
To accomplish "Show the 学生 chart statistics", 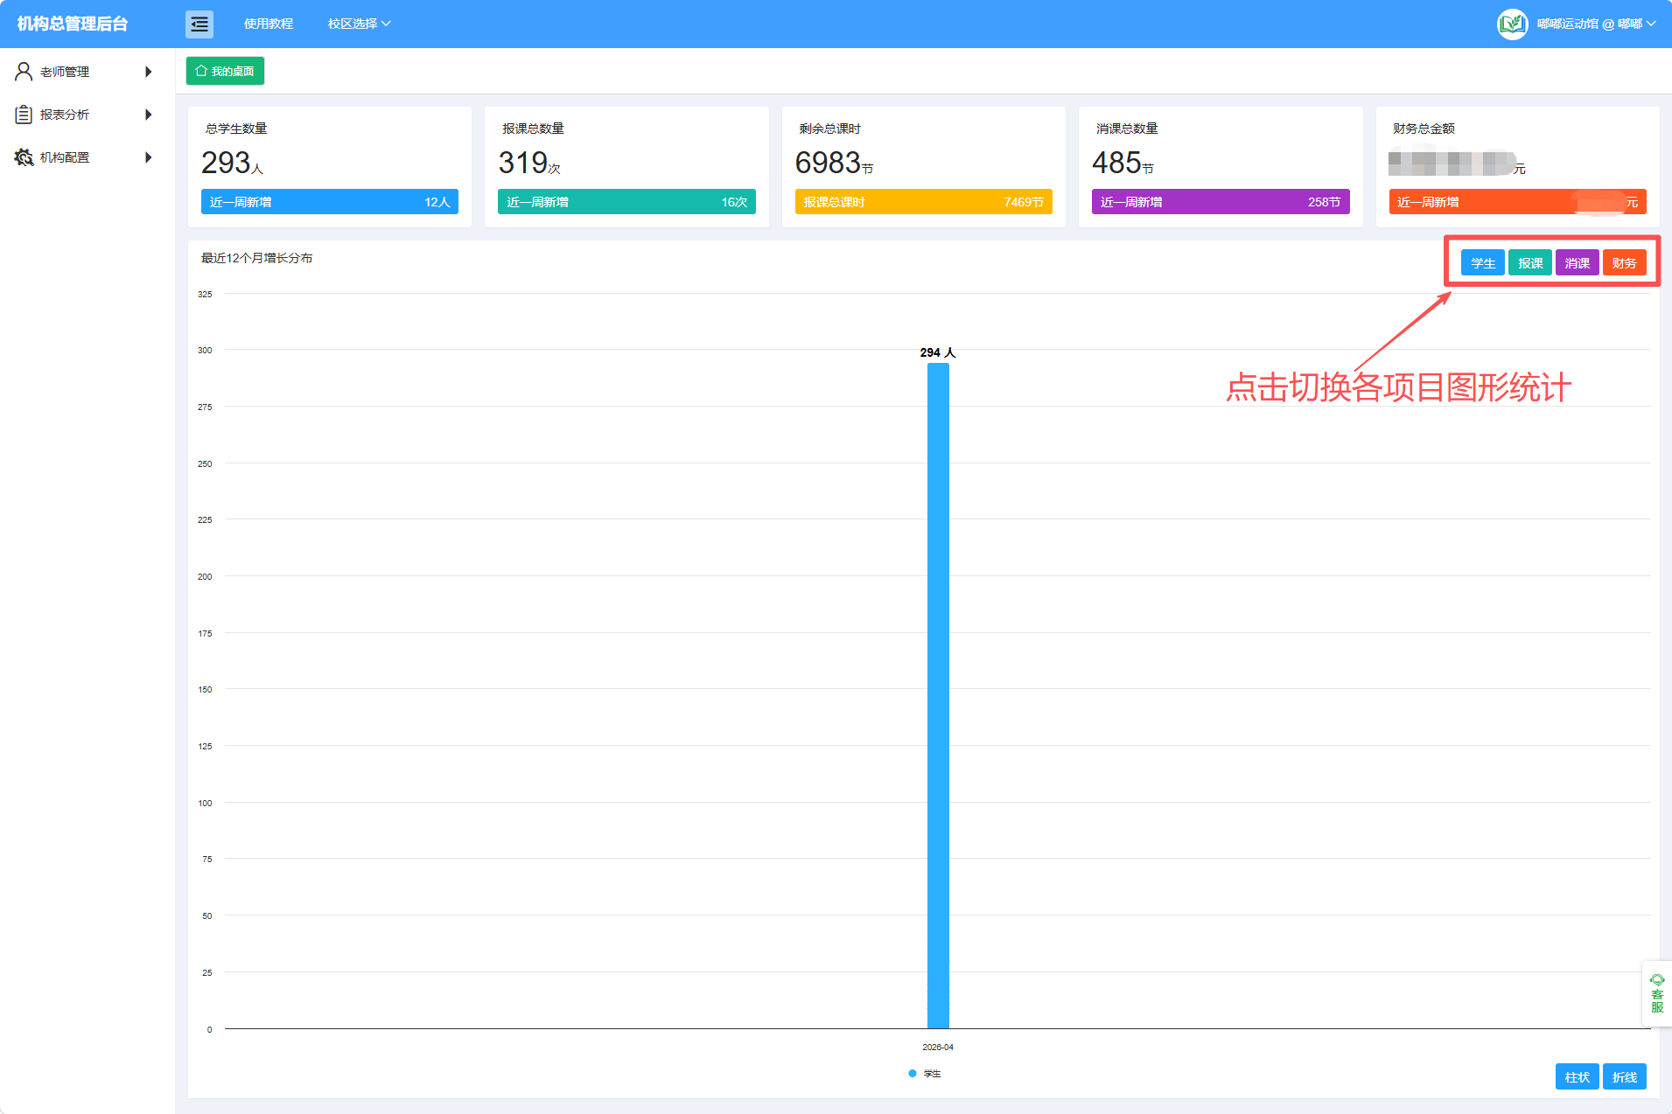I will [x=1483, y=263].
